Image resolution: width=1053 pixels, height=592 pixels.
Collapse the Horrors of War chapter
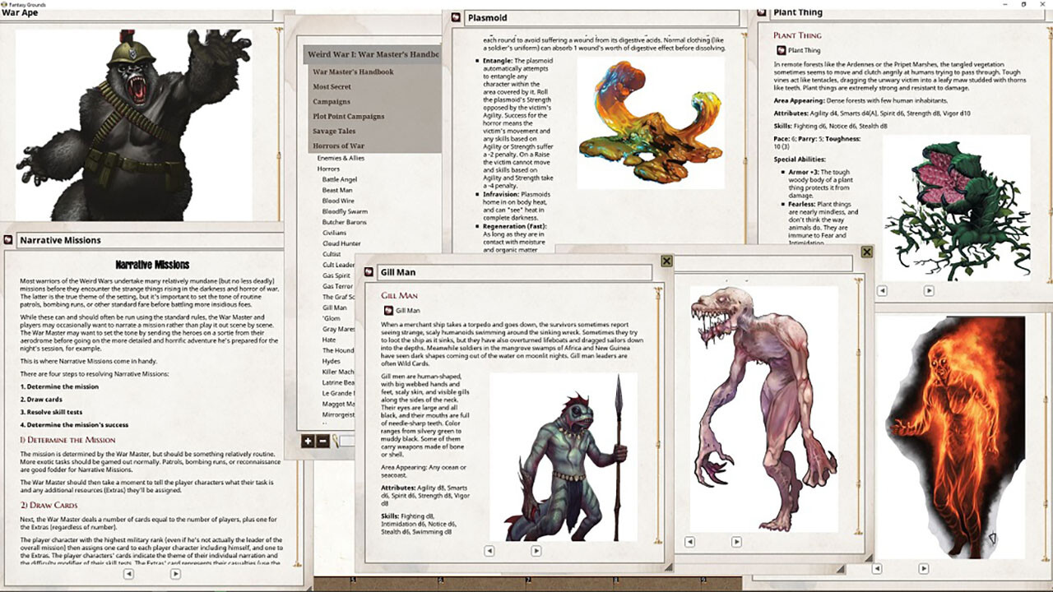tap(338, 146)
